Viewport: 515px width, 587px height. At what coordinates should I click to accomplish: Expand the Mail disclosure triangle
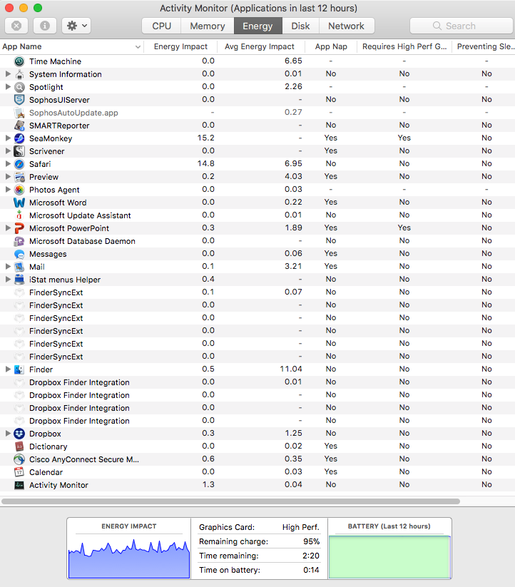(8, 267)
